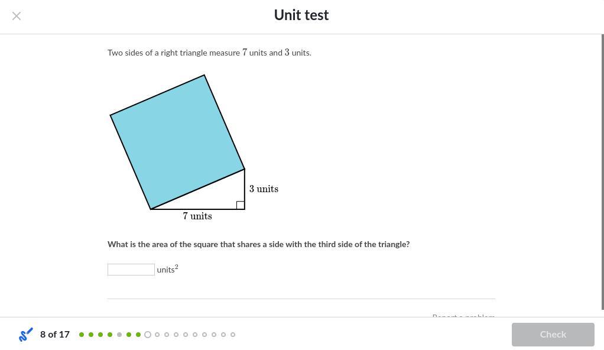The height and width of the screenshot is (350, 604).
Task: Click the '3 units' side label
Action: click(264, 189)
